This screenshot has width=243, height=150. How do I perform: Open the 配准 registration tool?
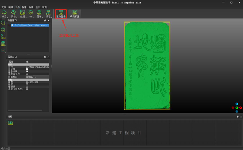pyautogui.click(x=39, y=14)
